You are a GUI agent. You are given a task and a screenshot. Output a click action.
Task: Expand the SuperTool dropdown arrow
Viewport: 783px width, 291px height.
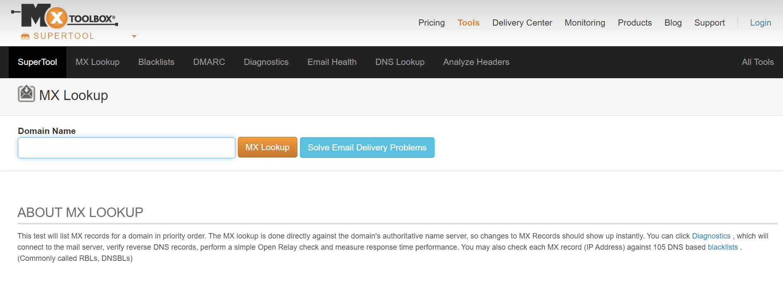click(x=134, y=36)
